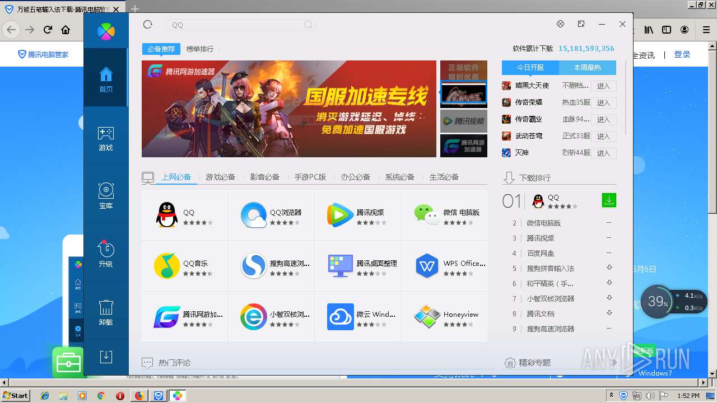Open Chrome from the taskbar

click(101, 396)
